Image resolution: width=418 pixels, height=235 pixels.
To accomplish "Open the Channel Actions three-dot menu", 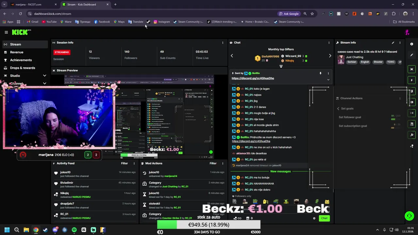I will [400, 98].
